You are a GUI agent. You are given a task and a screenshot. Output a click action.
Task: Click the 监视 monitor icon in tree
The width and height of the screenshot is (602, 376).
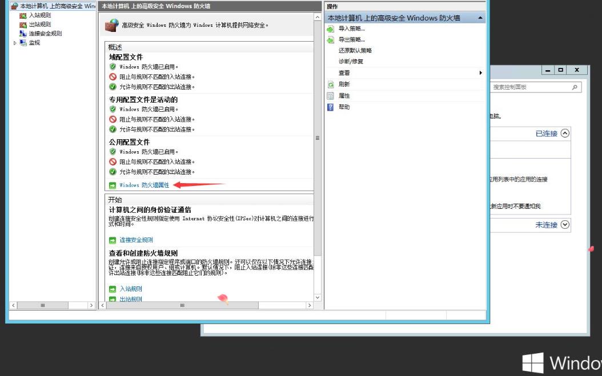click(x=23, y=43)
